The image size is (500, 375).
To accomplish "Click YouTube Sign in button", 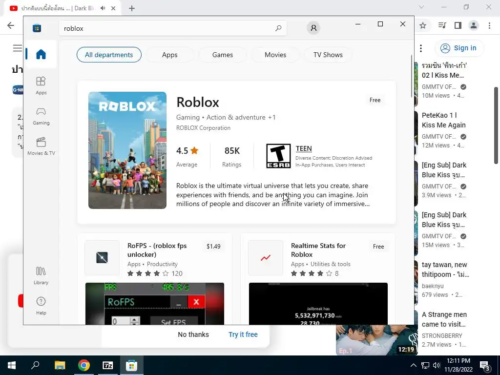I will 459,48.
